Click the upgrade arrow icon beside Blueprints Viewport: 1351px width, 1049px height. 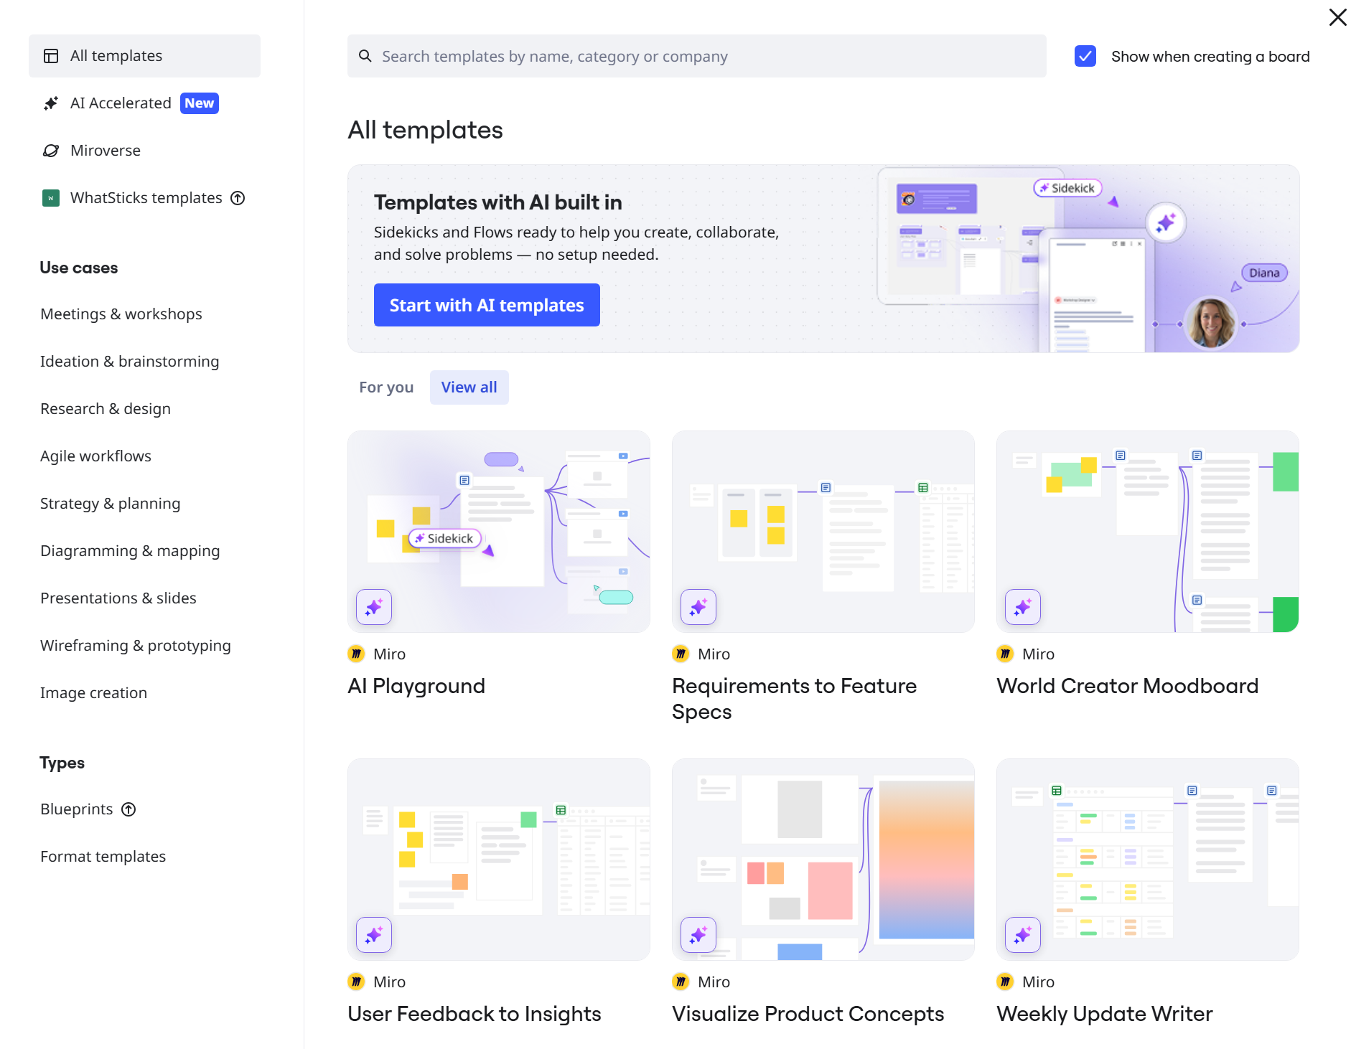(x=128, y=809)
